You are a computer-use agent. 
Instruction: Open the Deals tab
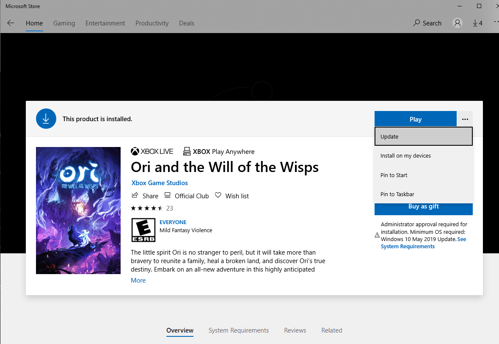coord(187,23)
